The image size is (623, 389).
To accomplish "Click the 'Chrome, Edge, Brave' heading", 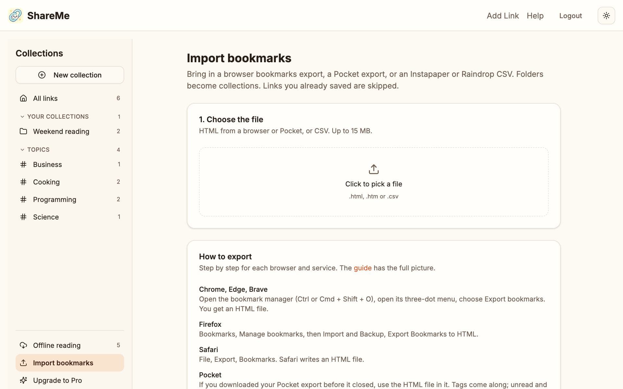I will (x=233, y=289).
